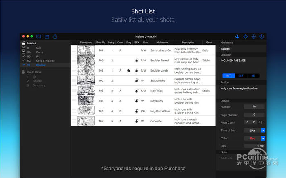Open storyboard thumbnail of shot 10A
The height and width of the screenshot is (178, 286).
86,50
